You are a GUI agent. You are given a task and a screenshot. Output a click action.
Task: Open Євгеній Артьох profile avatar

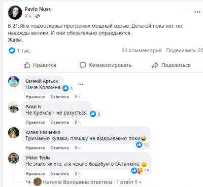click(x=14, y=82)
